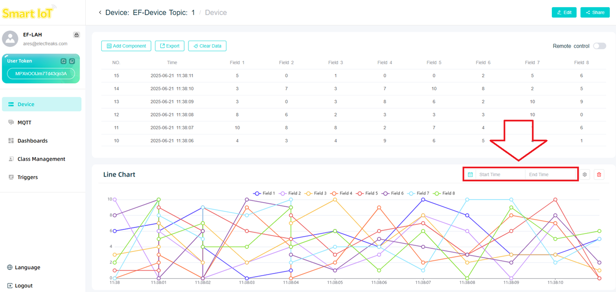Screen dimensions: 616x292
Task: Copy the User Token
Action: point(72,61)
